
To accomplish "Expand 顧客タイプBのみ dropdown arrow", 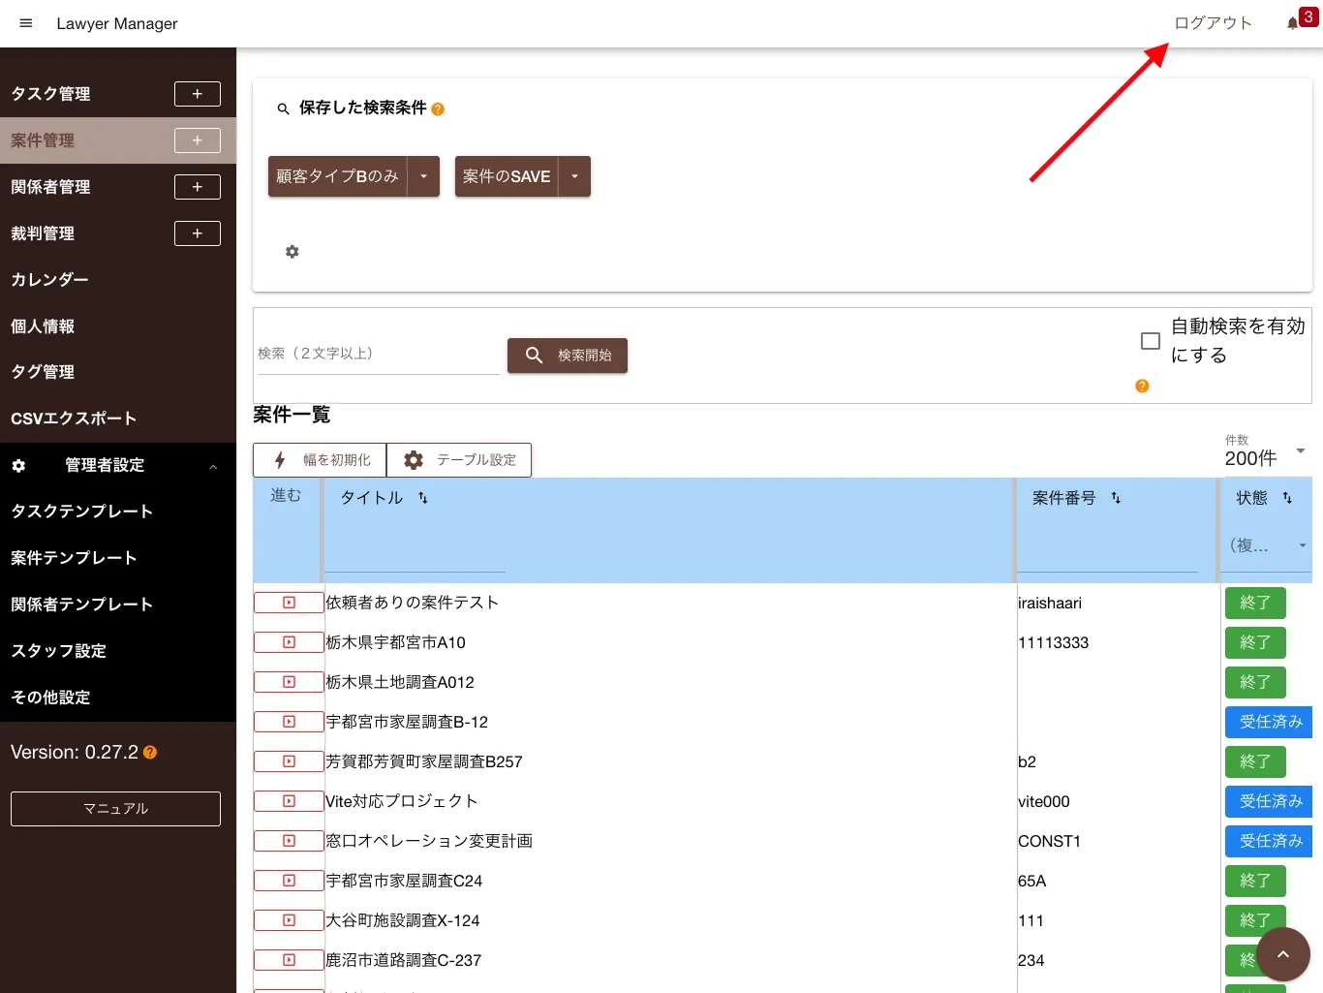I will [x=423, y=176].
